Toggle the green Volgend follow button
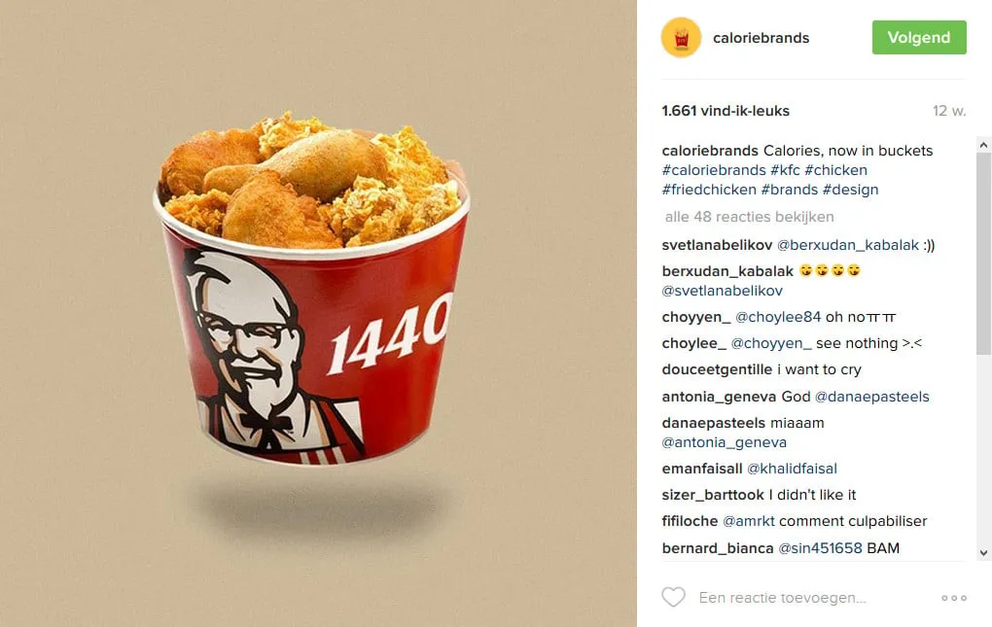Screen dimensions: 992x627 coord(919,37)
